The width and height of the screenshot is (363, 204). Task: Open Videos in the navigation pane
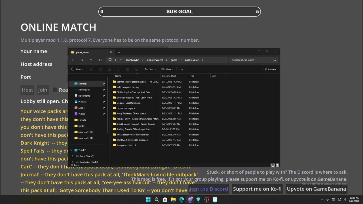(x=87, y=114)
